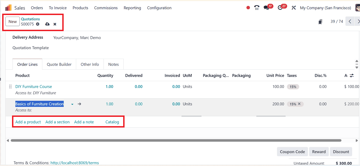Image resolution: width=360 pixels, height=166 pixels.
Task: Click the next record chevron
Action: tap(358, 21)
